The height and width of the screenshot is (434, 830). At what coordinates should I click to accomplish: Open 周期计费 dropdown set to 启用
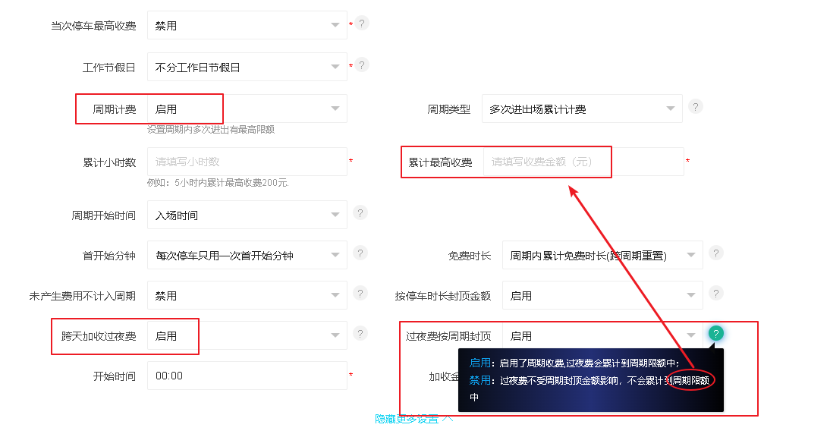click(x=247, y=109)
